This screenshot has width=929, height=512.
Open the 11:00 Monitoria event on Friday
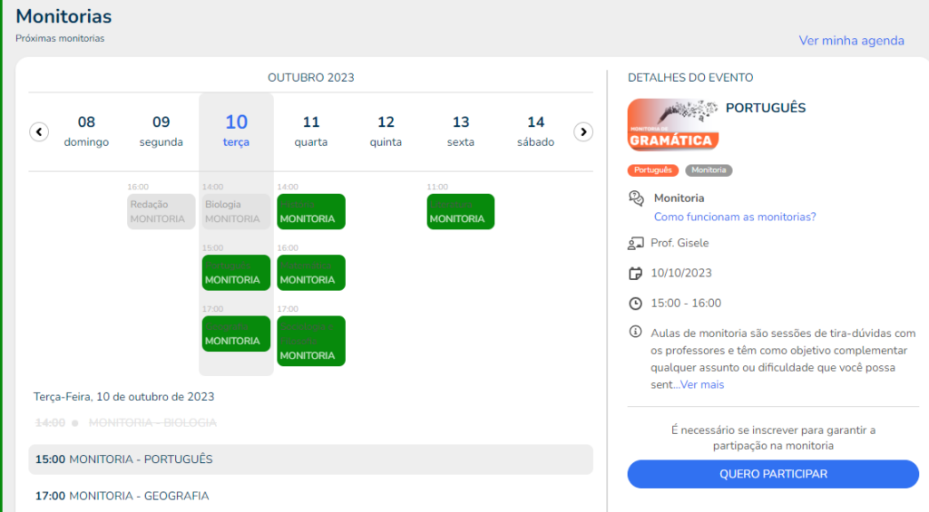click(x=460, y=211)
